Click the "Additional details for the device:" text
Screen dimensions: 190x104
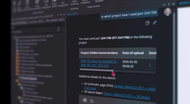coord(97,77)
